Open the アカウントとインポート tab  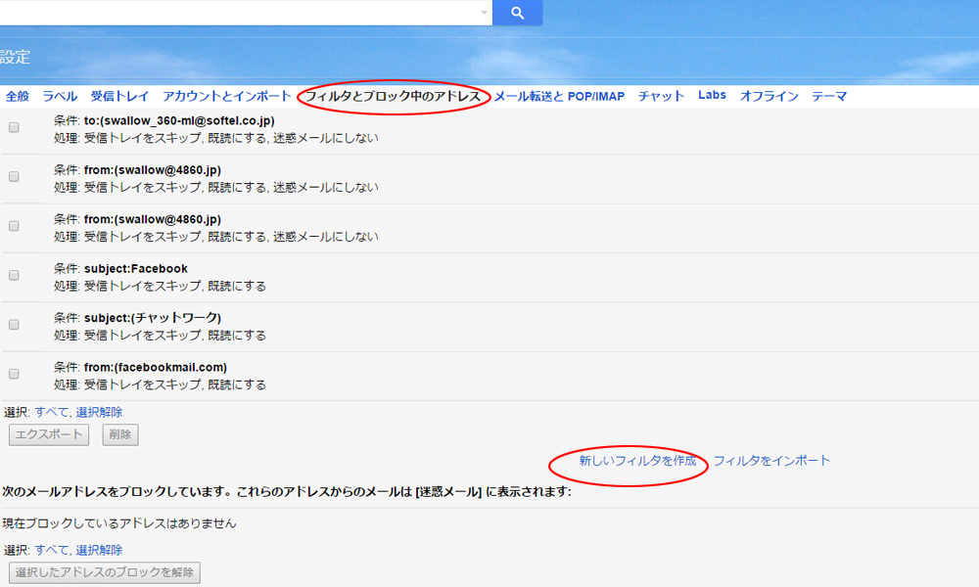pos(227,96)
